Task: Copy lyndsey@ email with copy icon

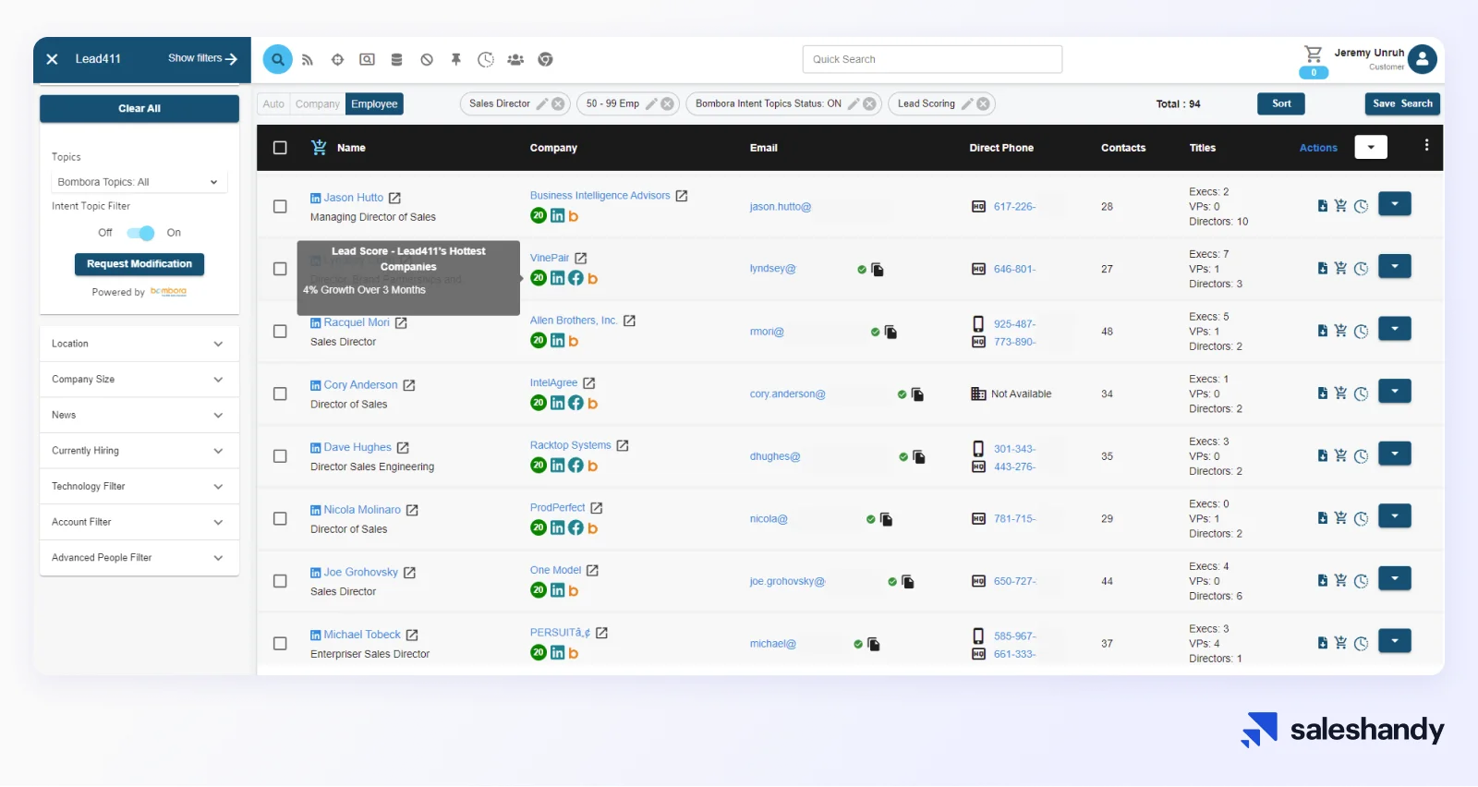Action: pos(878,270)
